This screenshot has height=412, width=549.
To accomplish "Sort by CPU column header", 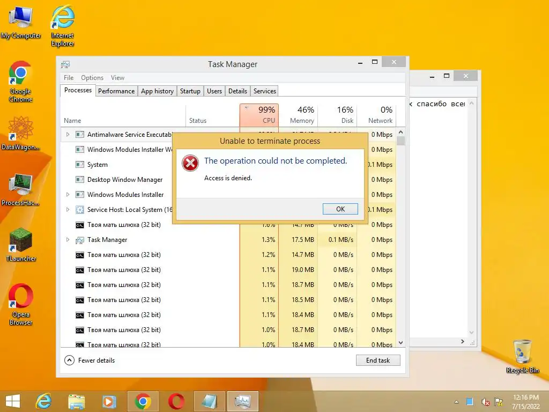I will coord(259,115).
